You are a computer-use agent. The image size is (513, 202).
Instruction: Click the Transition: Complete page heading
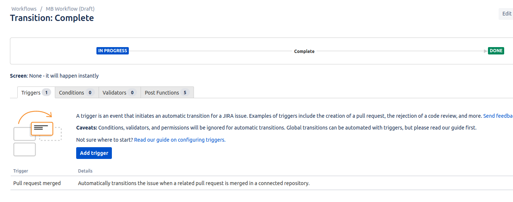[x=52, y=18]
